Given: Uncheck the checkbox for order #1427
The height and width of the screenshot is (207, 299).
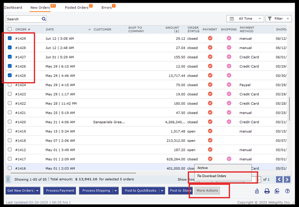Looking at the screenshot, I should click(x=10, y=57).
